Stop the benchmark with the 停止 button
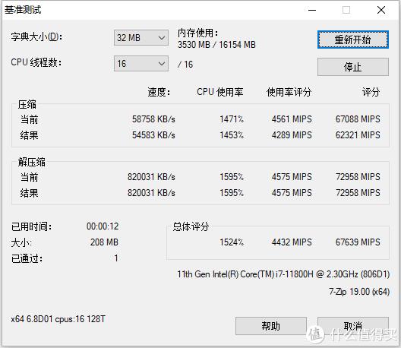The height and width of the screenshot is (348, 401). 353,67
